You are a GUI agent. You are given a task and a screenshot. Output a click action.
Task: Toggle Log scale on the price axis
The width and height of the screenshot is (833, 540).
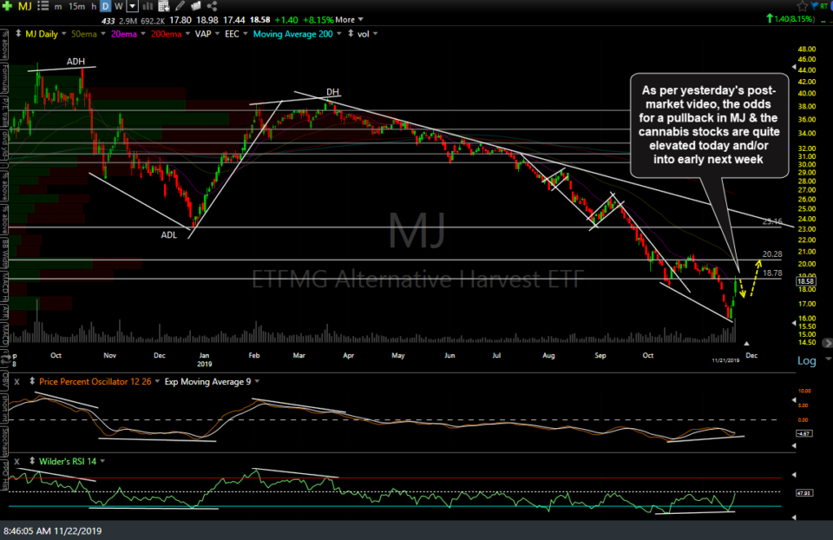pos(806,360)
